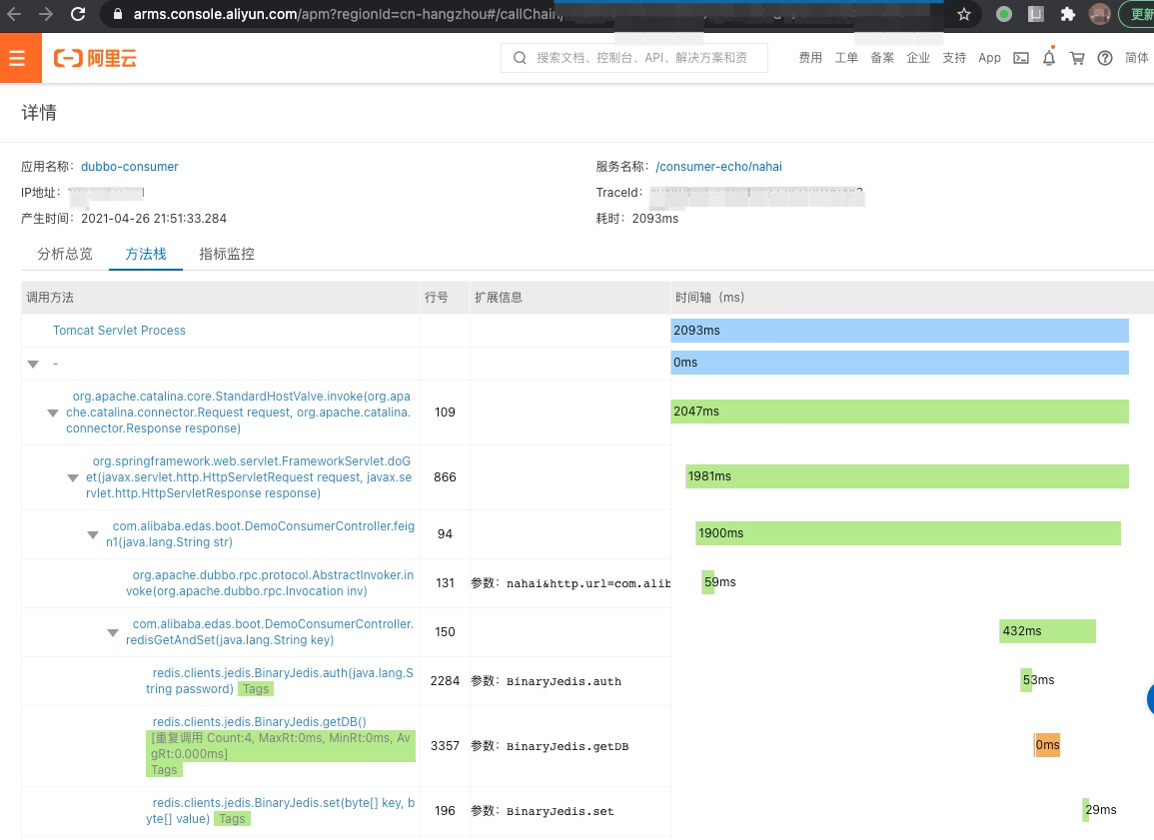Image resolution: width=1154 pixels, height=840 pixels.
Task: Click the 29ms timeline bar
Action: click(1085, 810)
